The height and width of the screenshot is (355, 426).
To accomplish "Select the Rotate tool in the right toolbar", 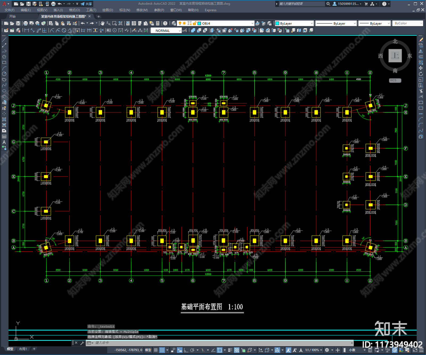I will click(421, 74).
